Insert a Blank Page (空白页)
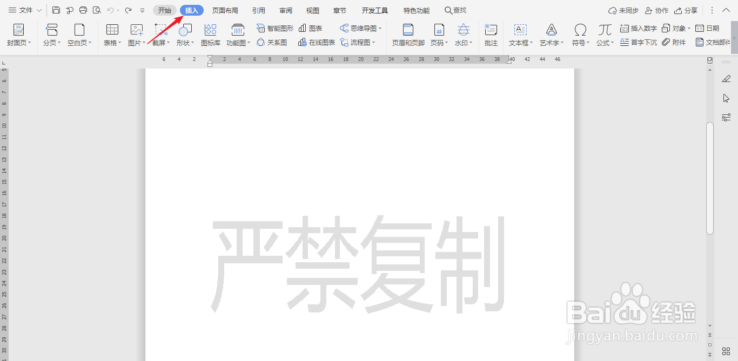 tap(79, 35)
